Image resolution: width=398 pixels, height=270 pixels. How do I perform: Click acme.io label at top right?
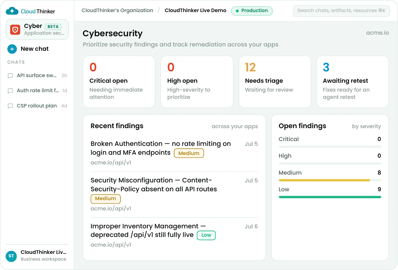pos(377,33)
